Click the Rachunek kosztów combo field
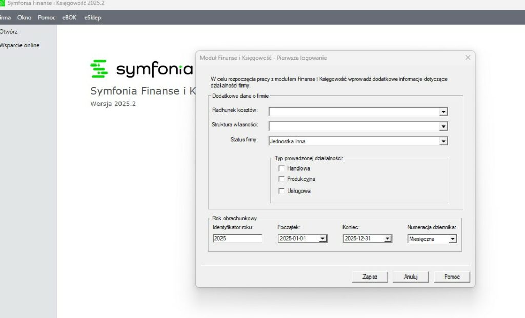 (x=358, y=111)
